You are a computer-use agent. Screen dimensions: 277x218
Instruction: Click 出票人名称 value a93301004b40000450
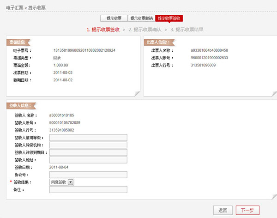click(209, 50)
